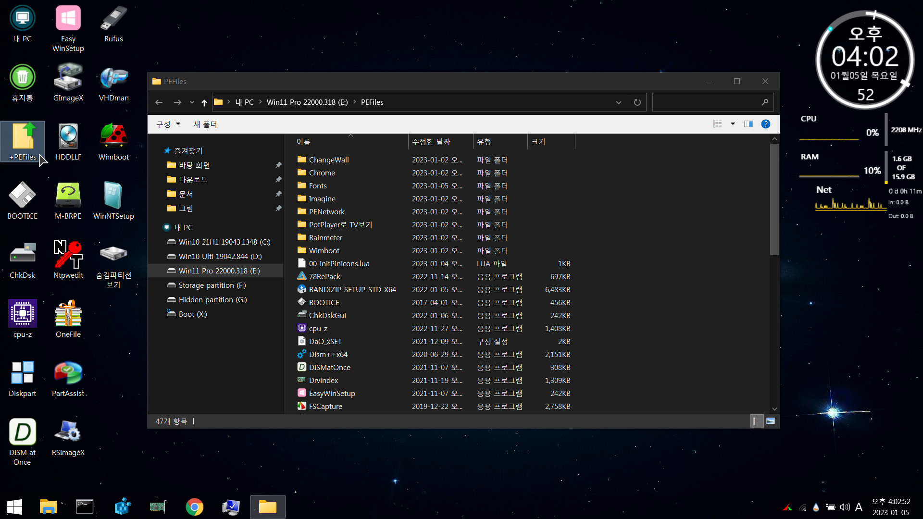Click the scrollbar down arrow in file list
This screenshot has height=519, width=923.
click(x=774, y=409)
